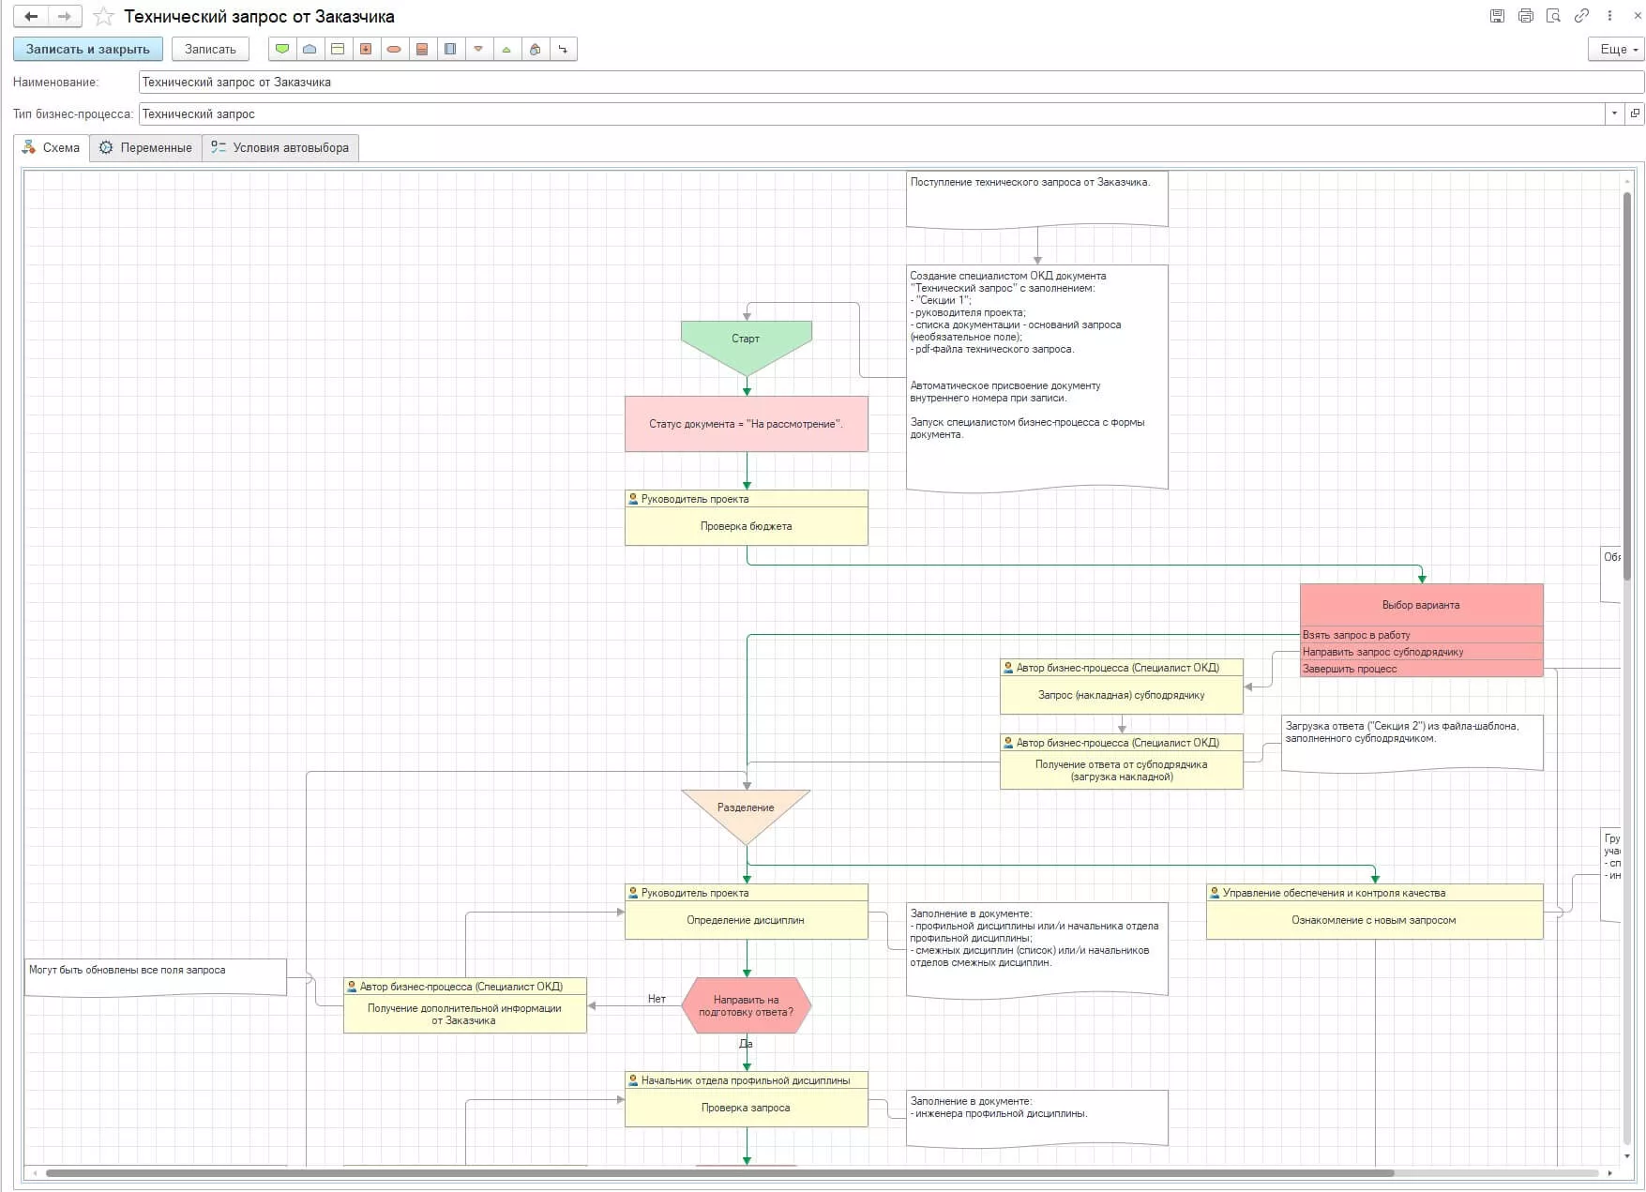Add to favorites with star icon

[104, 17]
